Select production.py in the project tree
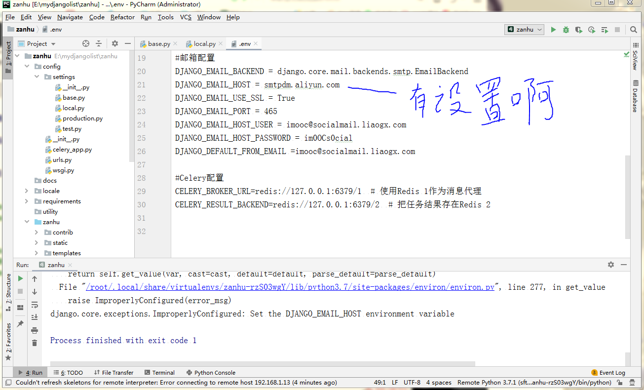 79,118
